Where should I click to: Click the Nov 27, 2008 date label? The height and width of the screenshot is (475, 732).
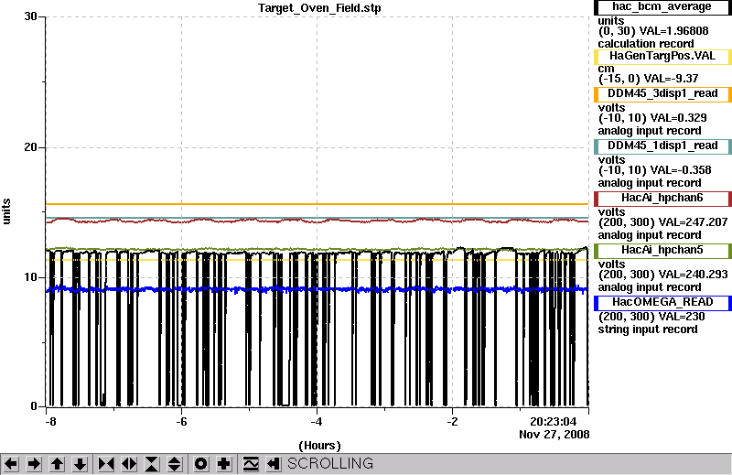pyautogui.click(x=554, y=435)
